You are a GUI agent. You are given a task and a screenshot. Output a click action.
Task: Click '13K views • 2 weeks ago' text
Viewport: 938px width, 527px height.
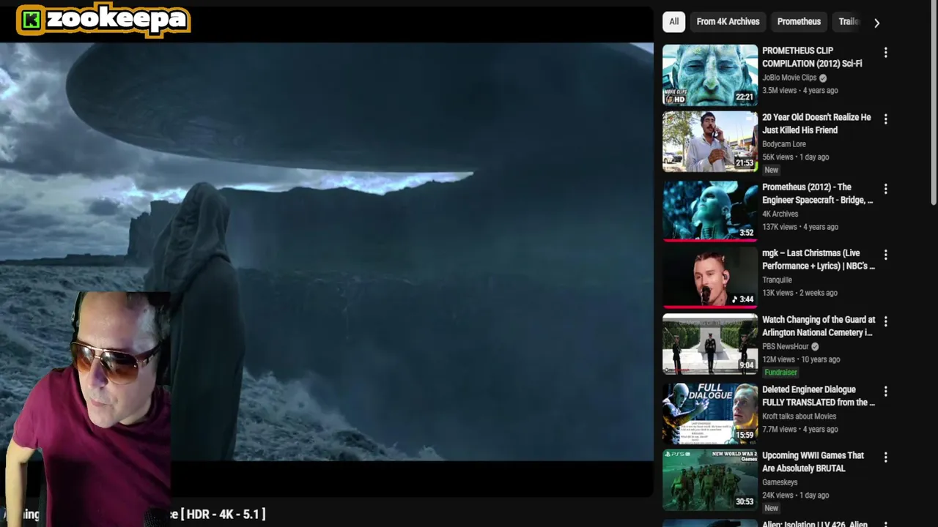click(x=799, y=293)
